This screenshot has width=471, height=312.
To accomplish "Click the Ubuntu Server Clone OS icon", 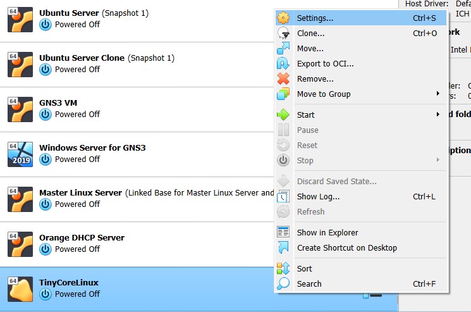I will [x=20, y=65].
